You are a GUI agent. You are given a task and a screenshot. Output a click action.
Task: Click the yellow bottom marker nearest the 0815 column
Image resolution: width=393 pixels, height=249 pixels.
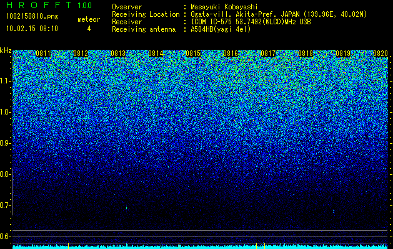(x=179, y=246)
